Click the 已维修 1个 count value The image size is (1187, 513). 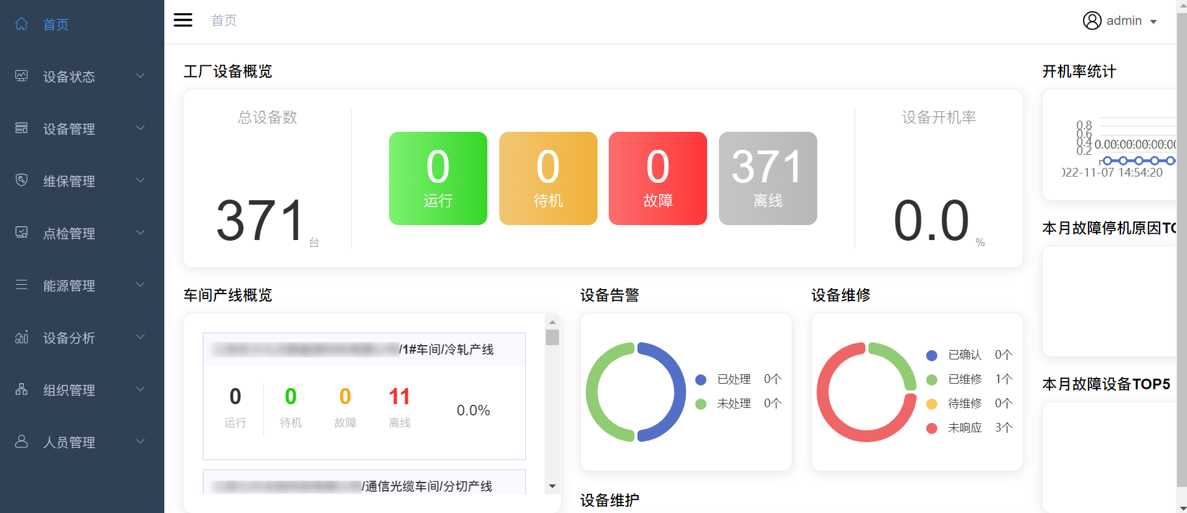click(1003, 379)
